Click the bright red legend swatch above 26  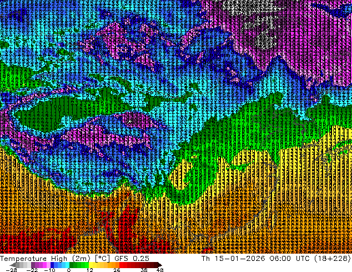click(121, 265)
